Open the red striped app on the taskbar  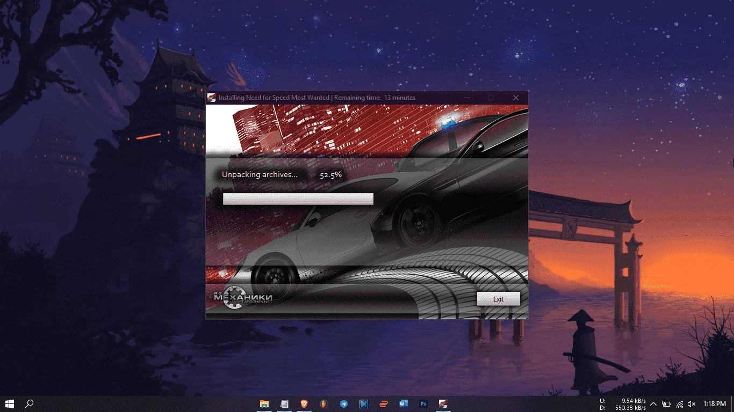point(384,404)
